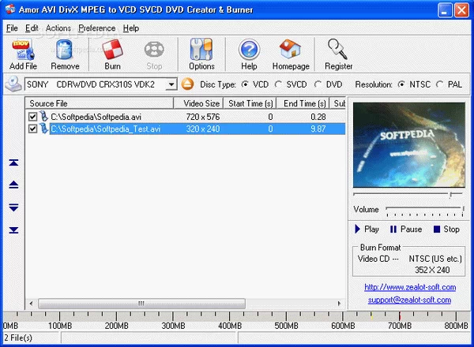Open the Actions menu
Screen dimensions: 474x347
pos(58,28)
